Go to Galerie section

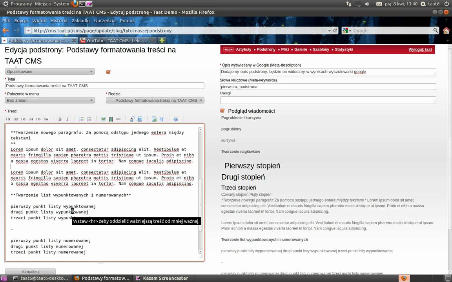301,49
